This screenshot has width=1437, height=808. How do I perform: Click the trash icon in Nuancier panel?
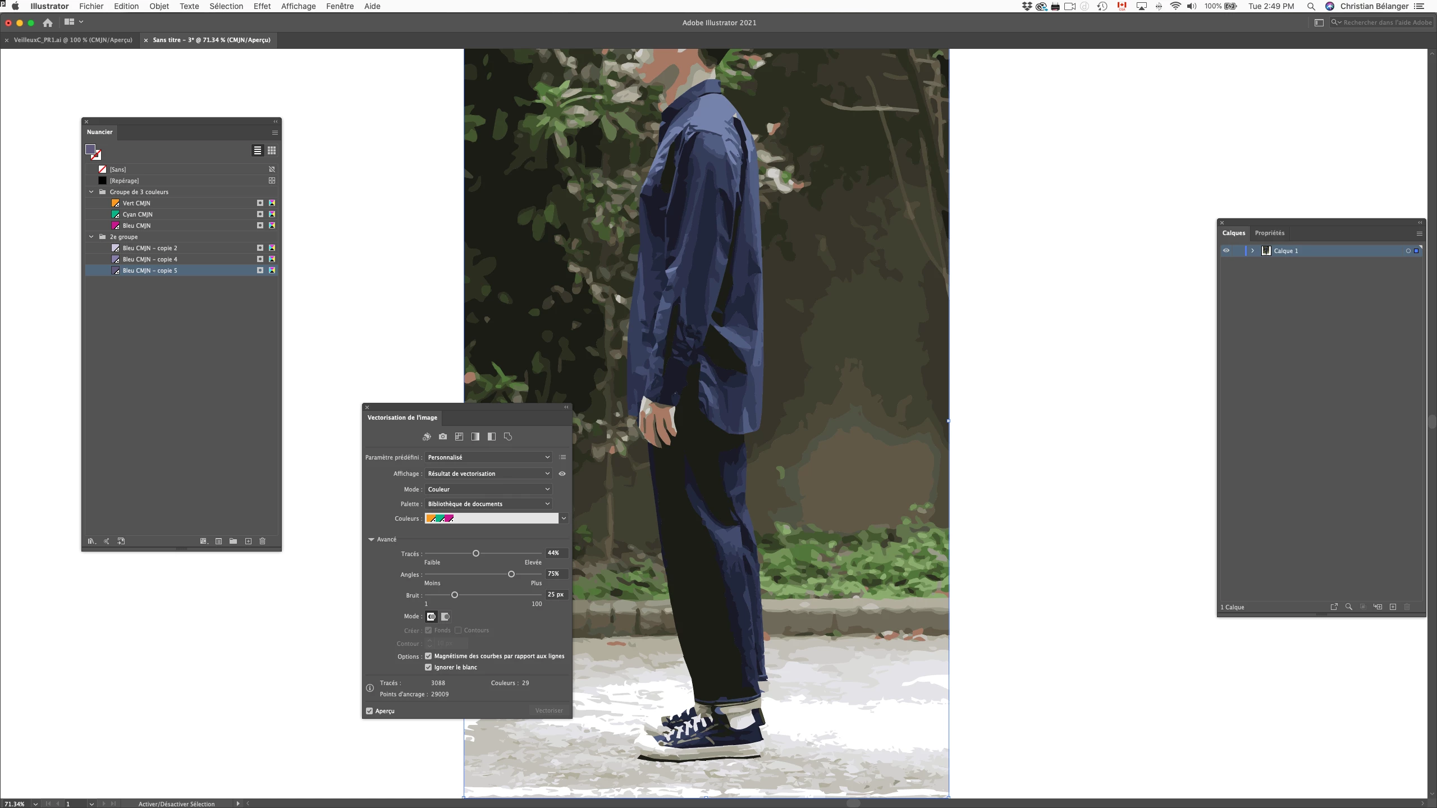pos(262,541)
